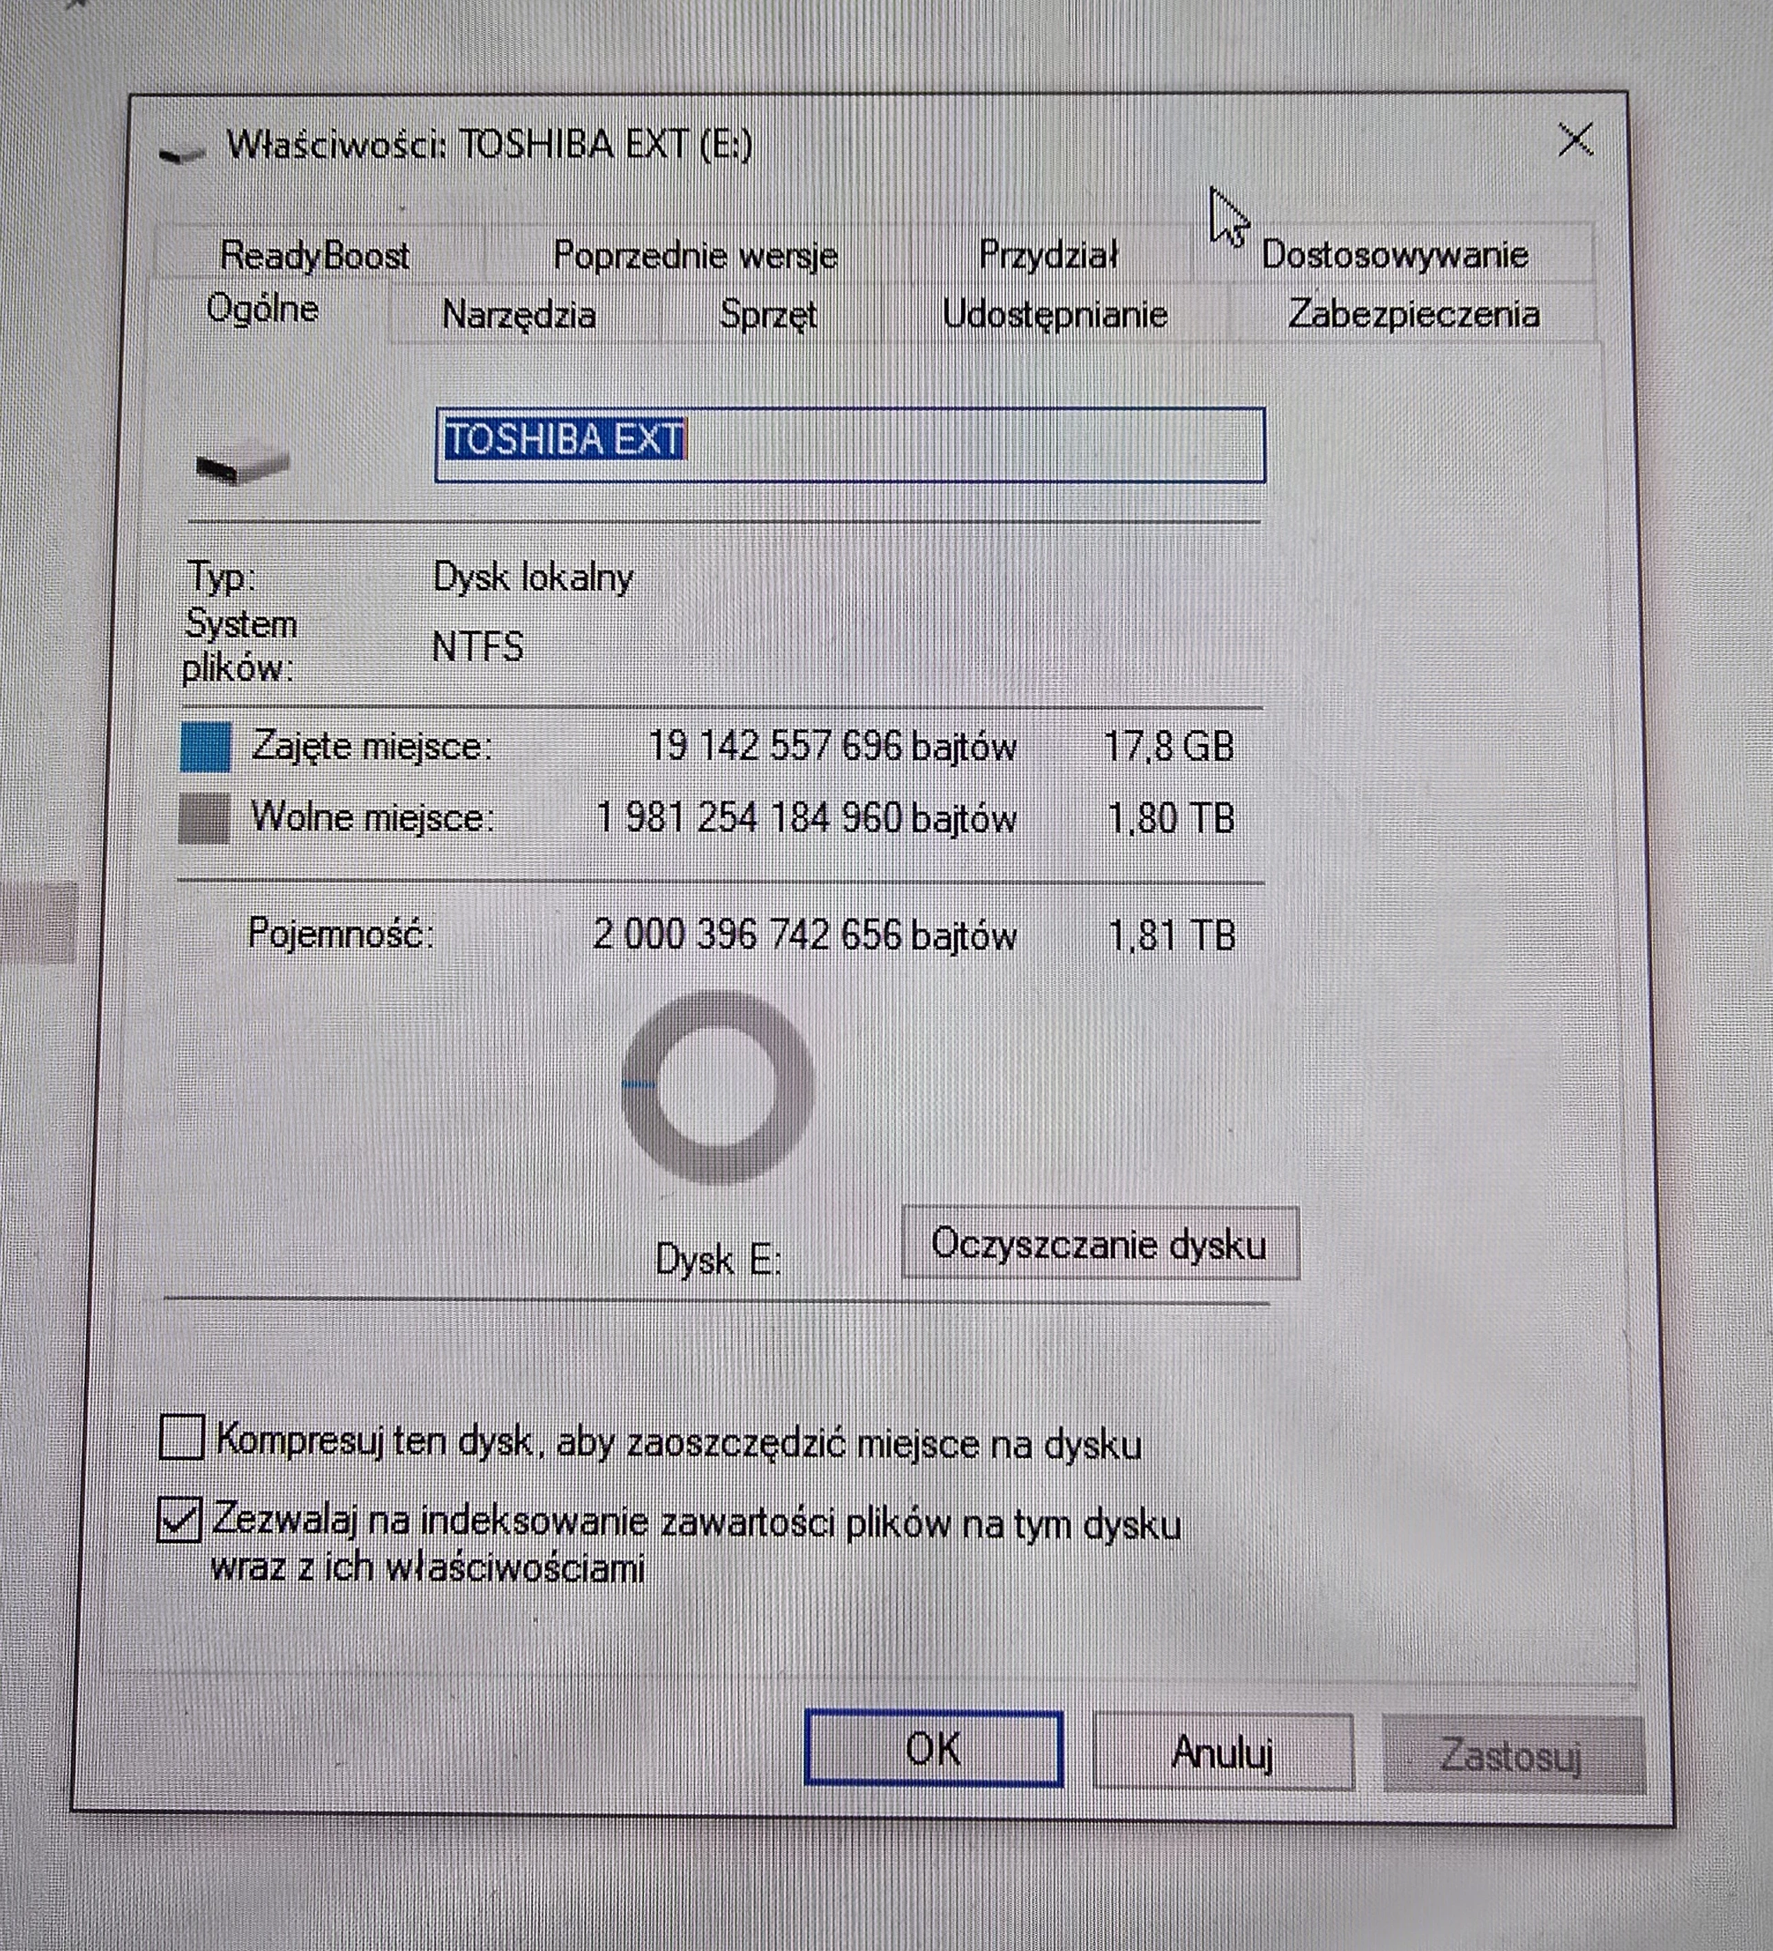The image size is (1773, 1951).
Task: Click the blue used space color square
Action: [x=206, y=747]
